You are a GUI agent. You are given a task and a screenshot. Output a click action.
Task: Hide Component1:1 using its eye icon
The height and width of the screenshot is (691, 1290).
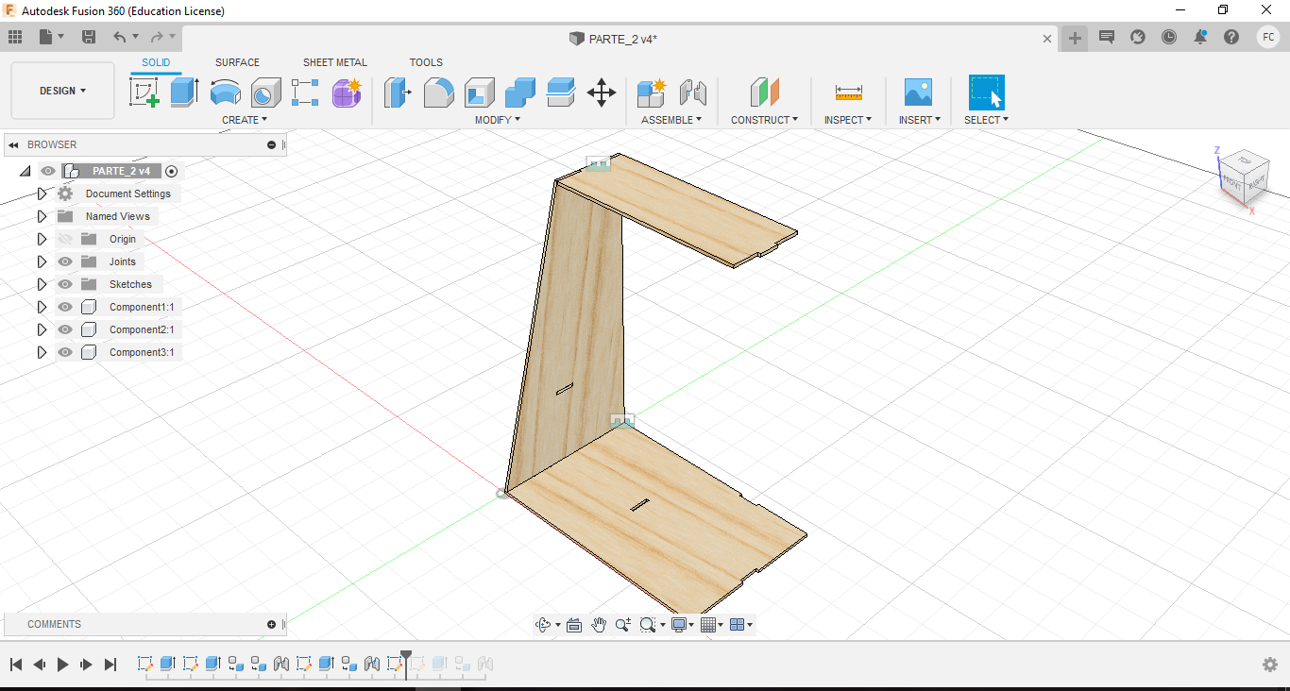[65, 307]
